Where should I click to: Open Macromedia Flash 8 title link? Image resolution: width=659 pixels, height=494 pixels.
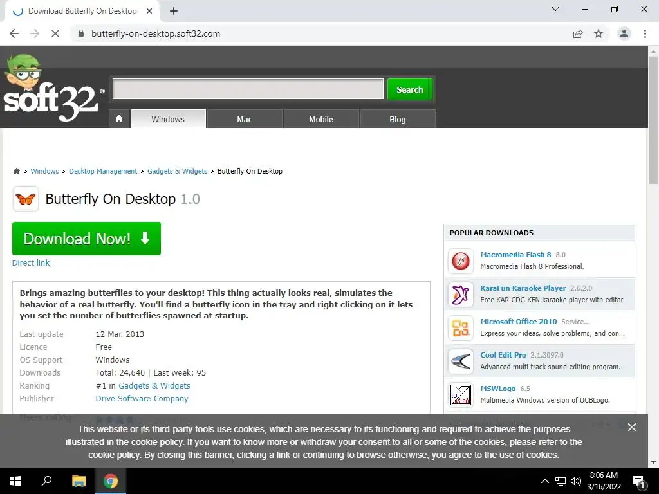[515, 255]
